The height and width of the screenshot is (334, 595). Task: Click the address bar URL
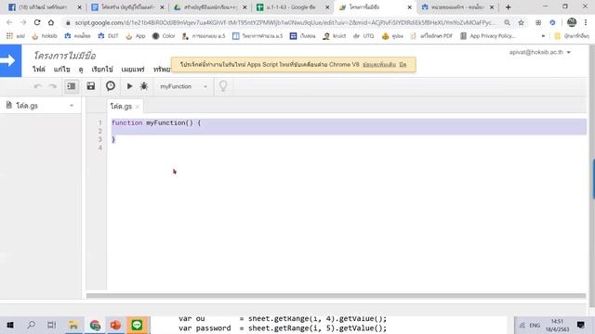(x=284, y=22)
